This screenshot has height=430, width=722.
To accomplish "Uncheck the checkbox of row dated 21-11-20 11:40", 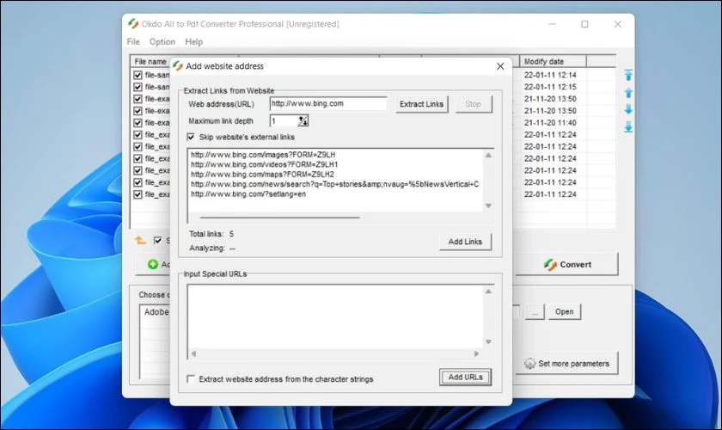I will coord(138,123).
